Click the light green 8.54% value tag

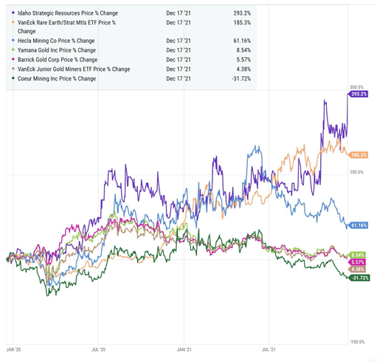coord(356,255)
